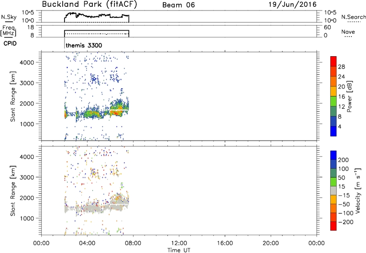The height and width of the screenshot is (253, 366).
Task: Click the '-200' label on Velocity colorbar
Action: click(x=346, y=222)
